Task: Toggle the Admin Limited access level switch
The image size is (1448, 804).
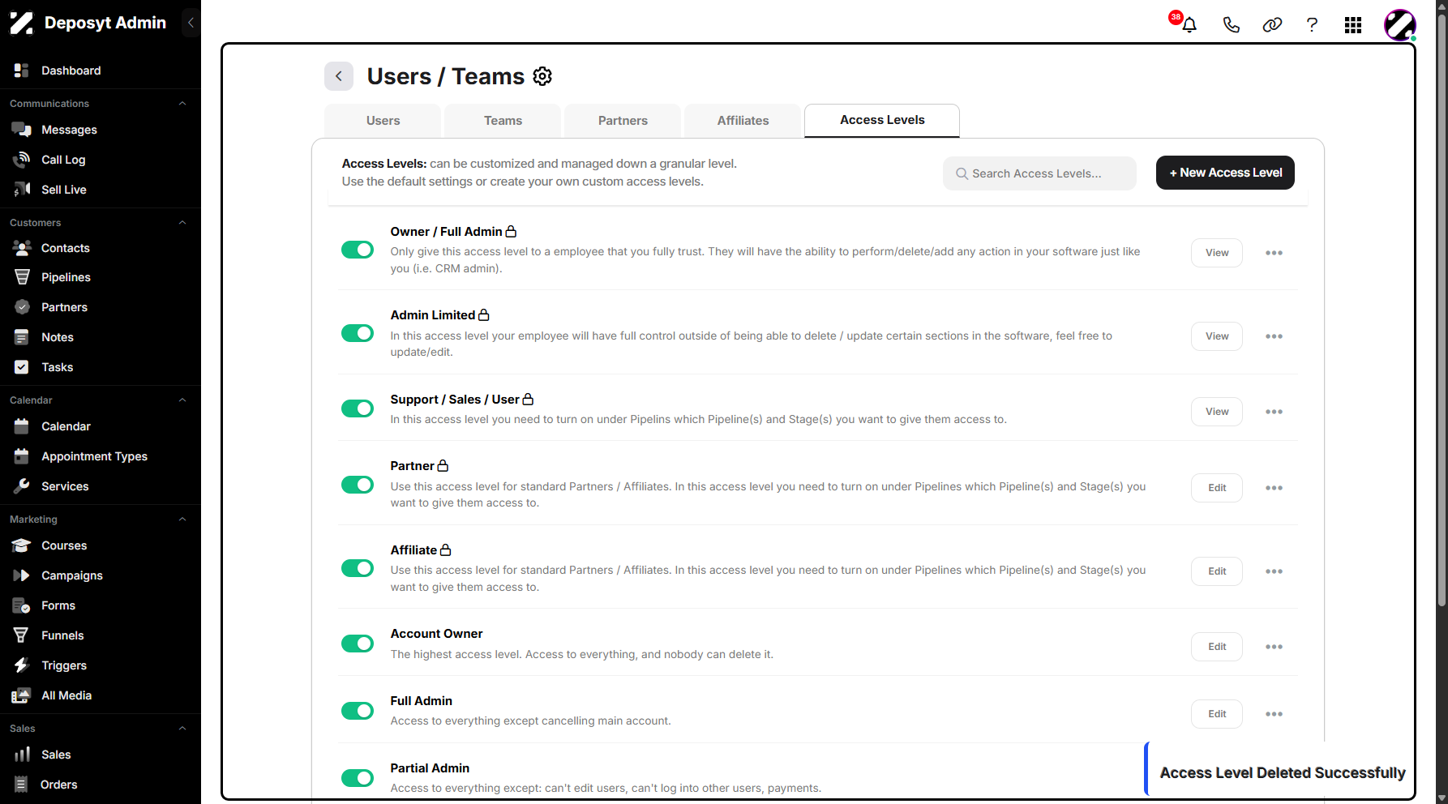Action: [358, 333]
